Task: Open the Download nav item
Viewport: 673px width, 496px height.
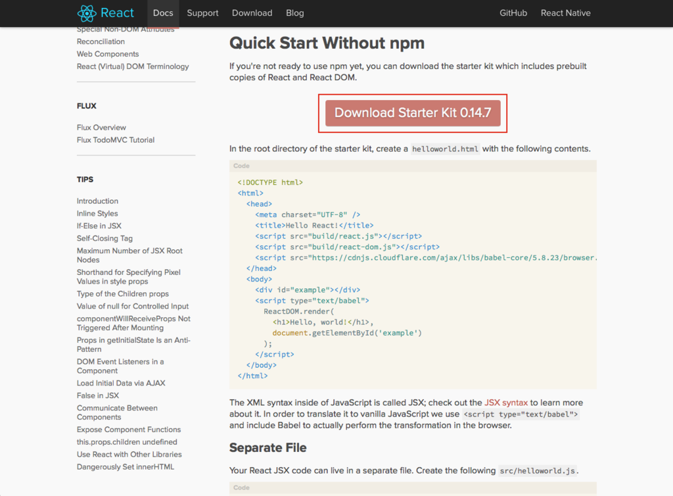Action: 252,13
